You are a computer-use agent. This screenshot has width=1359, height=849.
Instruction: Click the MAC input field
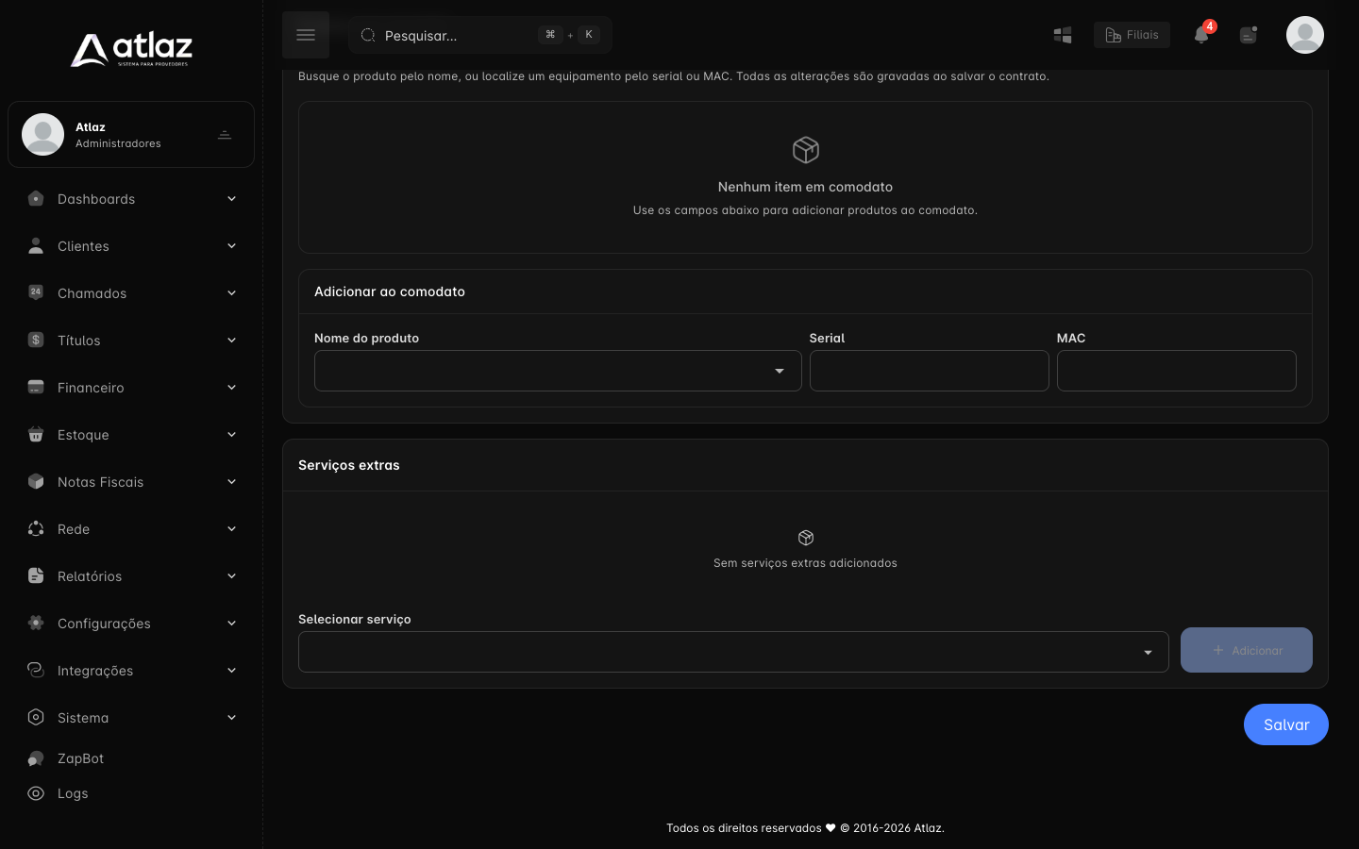1177,371
